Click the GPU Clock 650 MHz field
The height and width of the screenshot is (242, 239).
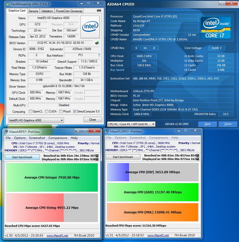click(35, 92)
